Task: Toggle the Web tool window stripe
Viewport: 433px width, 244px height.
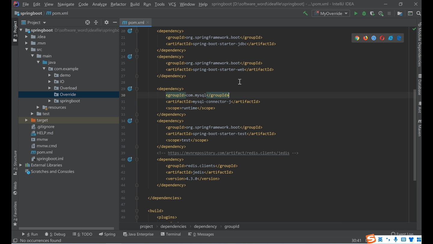Action: pos(15,188)
